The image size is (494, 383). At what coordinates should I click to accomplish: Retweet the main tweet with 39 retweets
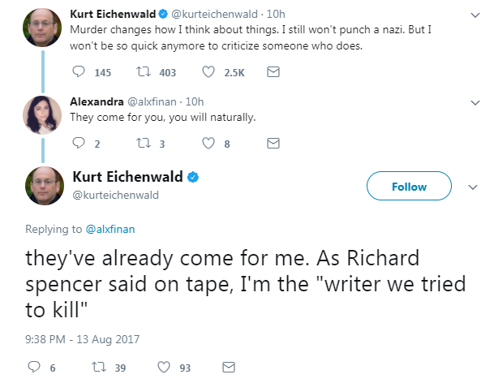tap(99, 367)
